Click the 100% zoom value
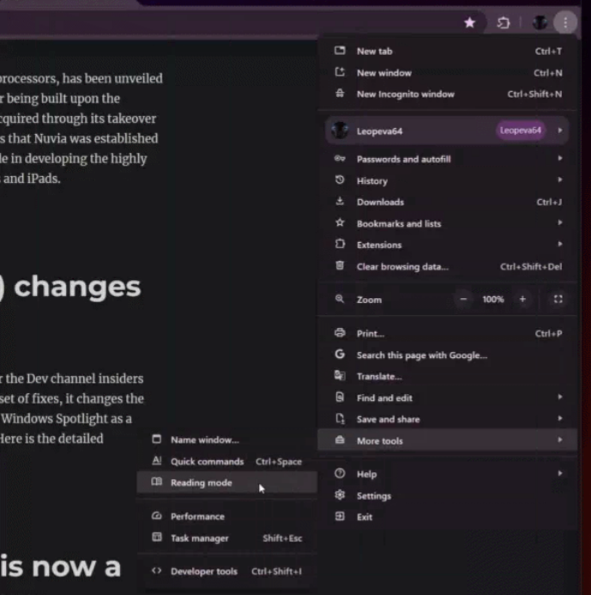This screenshot has width=591, height=595. tap(493, 299)
